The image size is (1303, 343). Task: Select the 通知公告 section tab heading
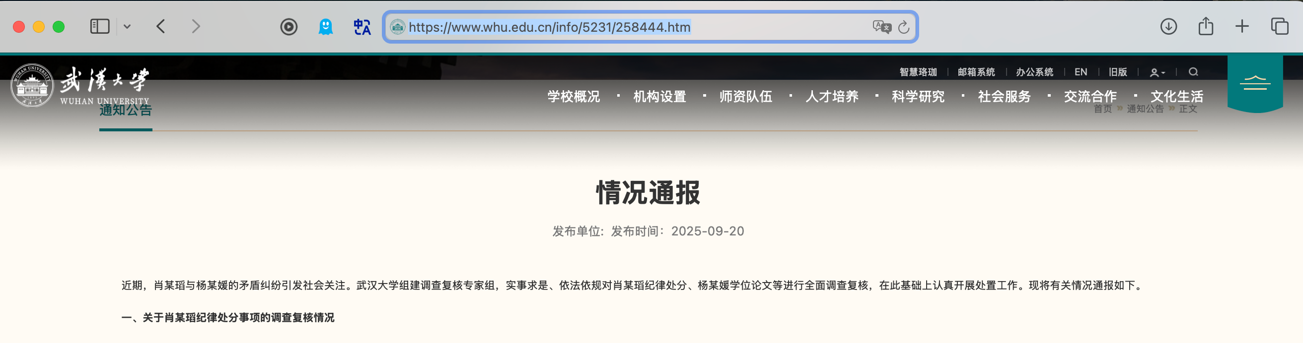coord(126,111)
